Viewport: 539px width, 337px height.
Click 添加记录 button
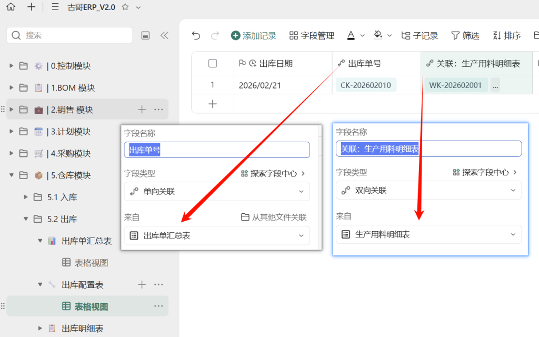click(254, 35)
